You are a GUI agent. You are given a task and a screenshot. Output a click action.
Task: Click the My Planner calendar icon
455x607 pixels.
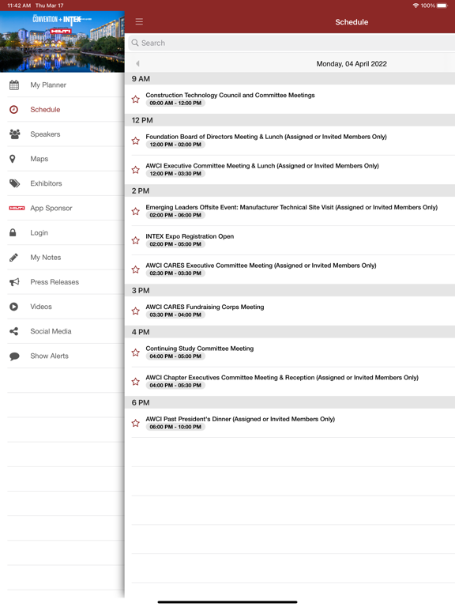click(14, 85)
